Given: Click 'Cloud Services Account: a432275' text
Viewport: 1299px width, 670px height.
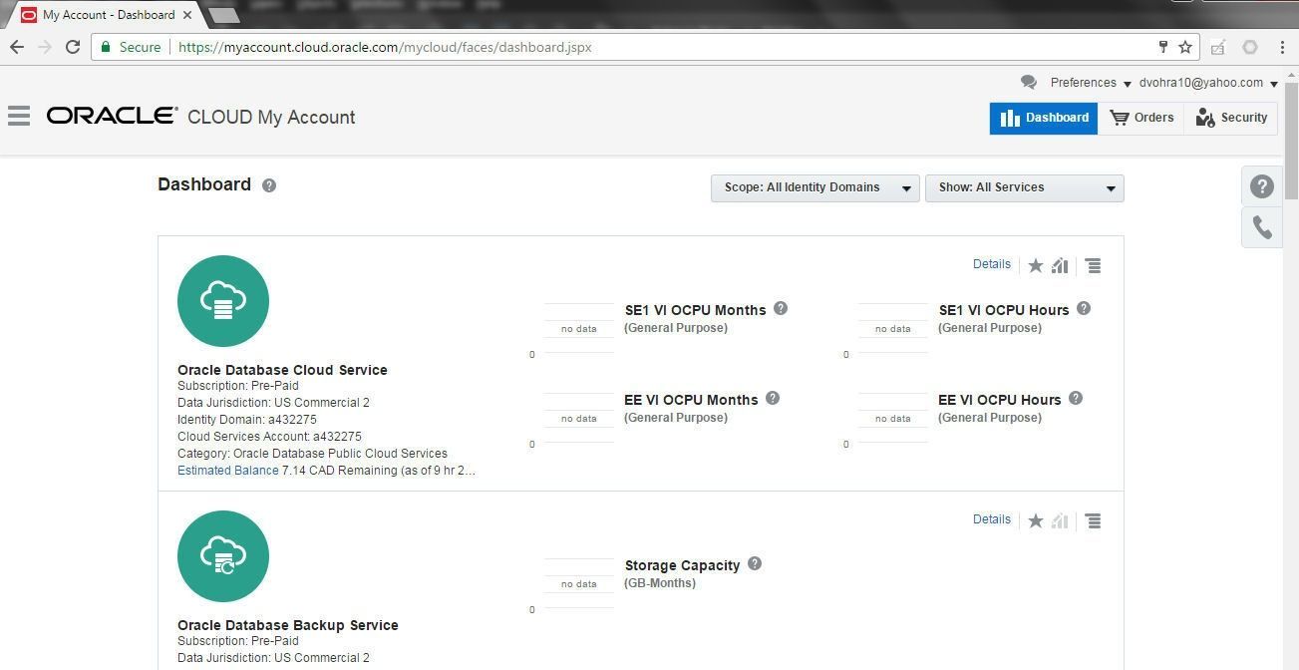Looking at the screenshot, I should [x=269, y=437].
